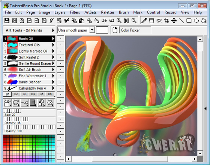
Task: Toggle the mouse icon button beside Color Picker
Action: point(115,30)
